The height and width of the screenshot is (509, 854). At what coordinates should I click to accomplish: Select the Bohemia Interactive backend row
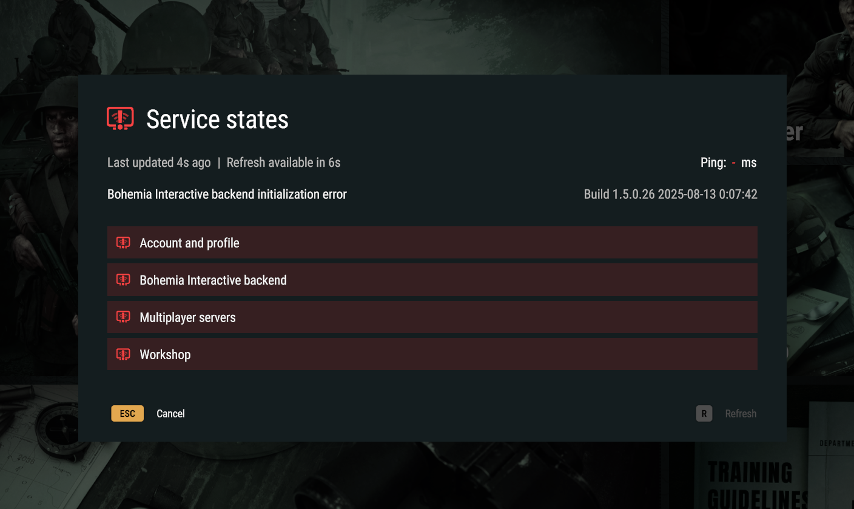coord(432,280)
